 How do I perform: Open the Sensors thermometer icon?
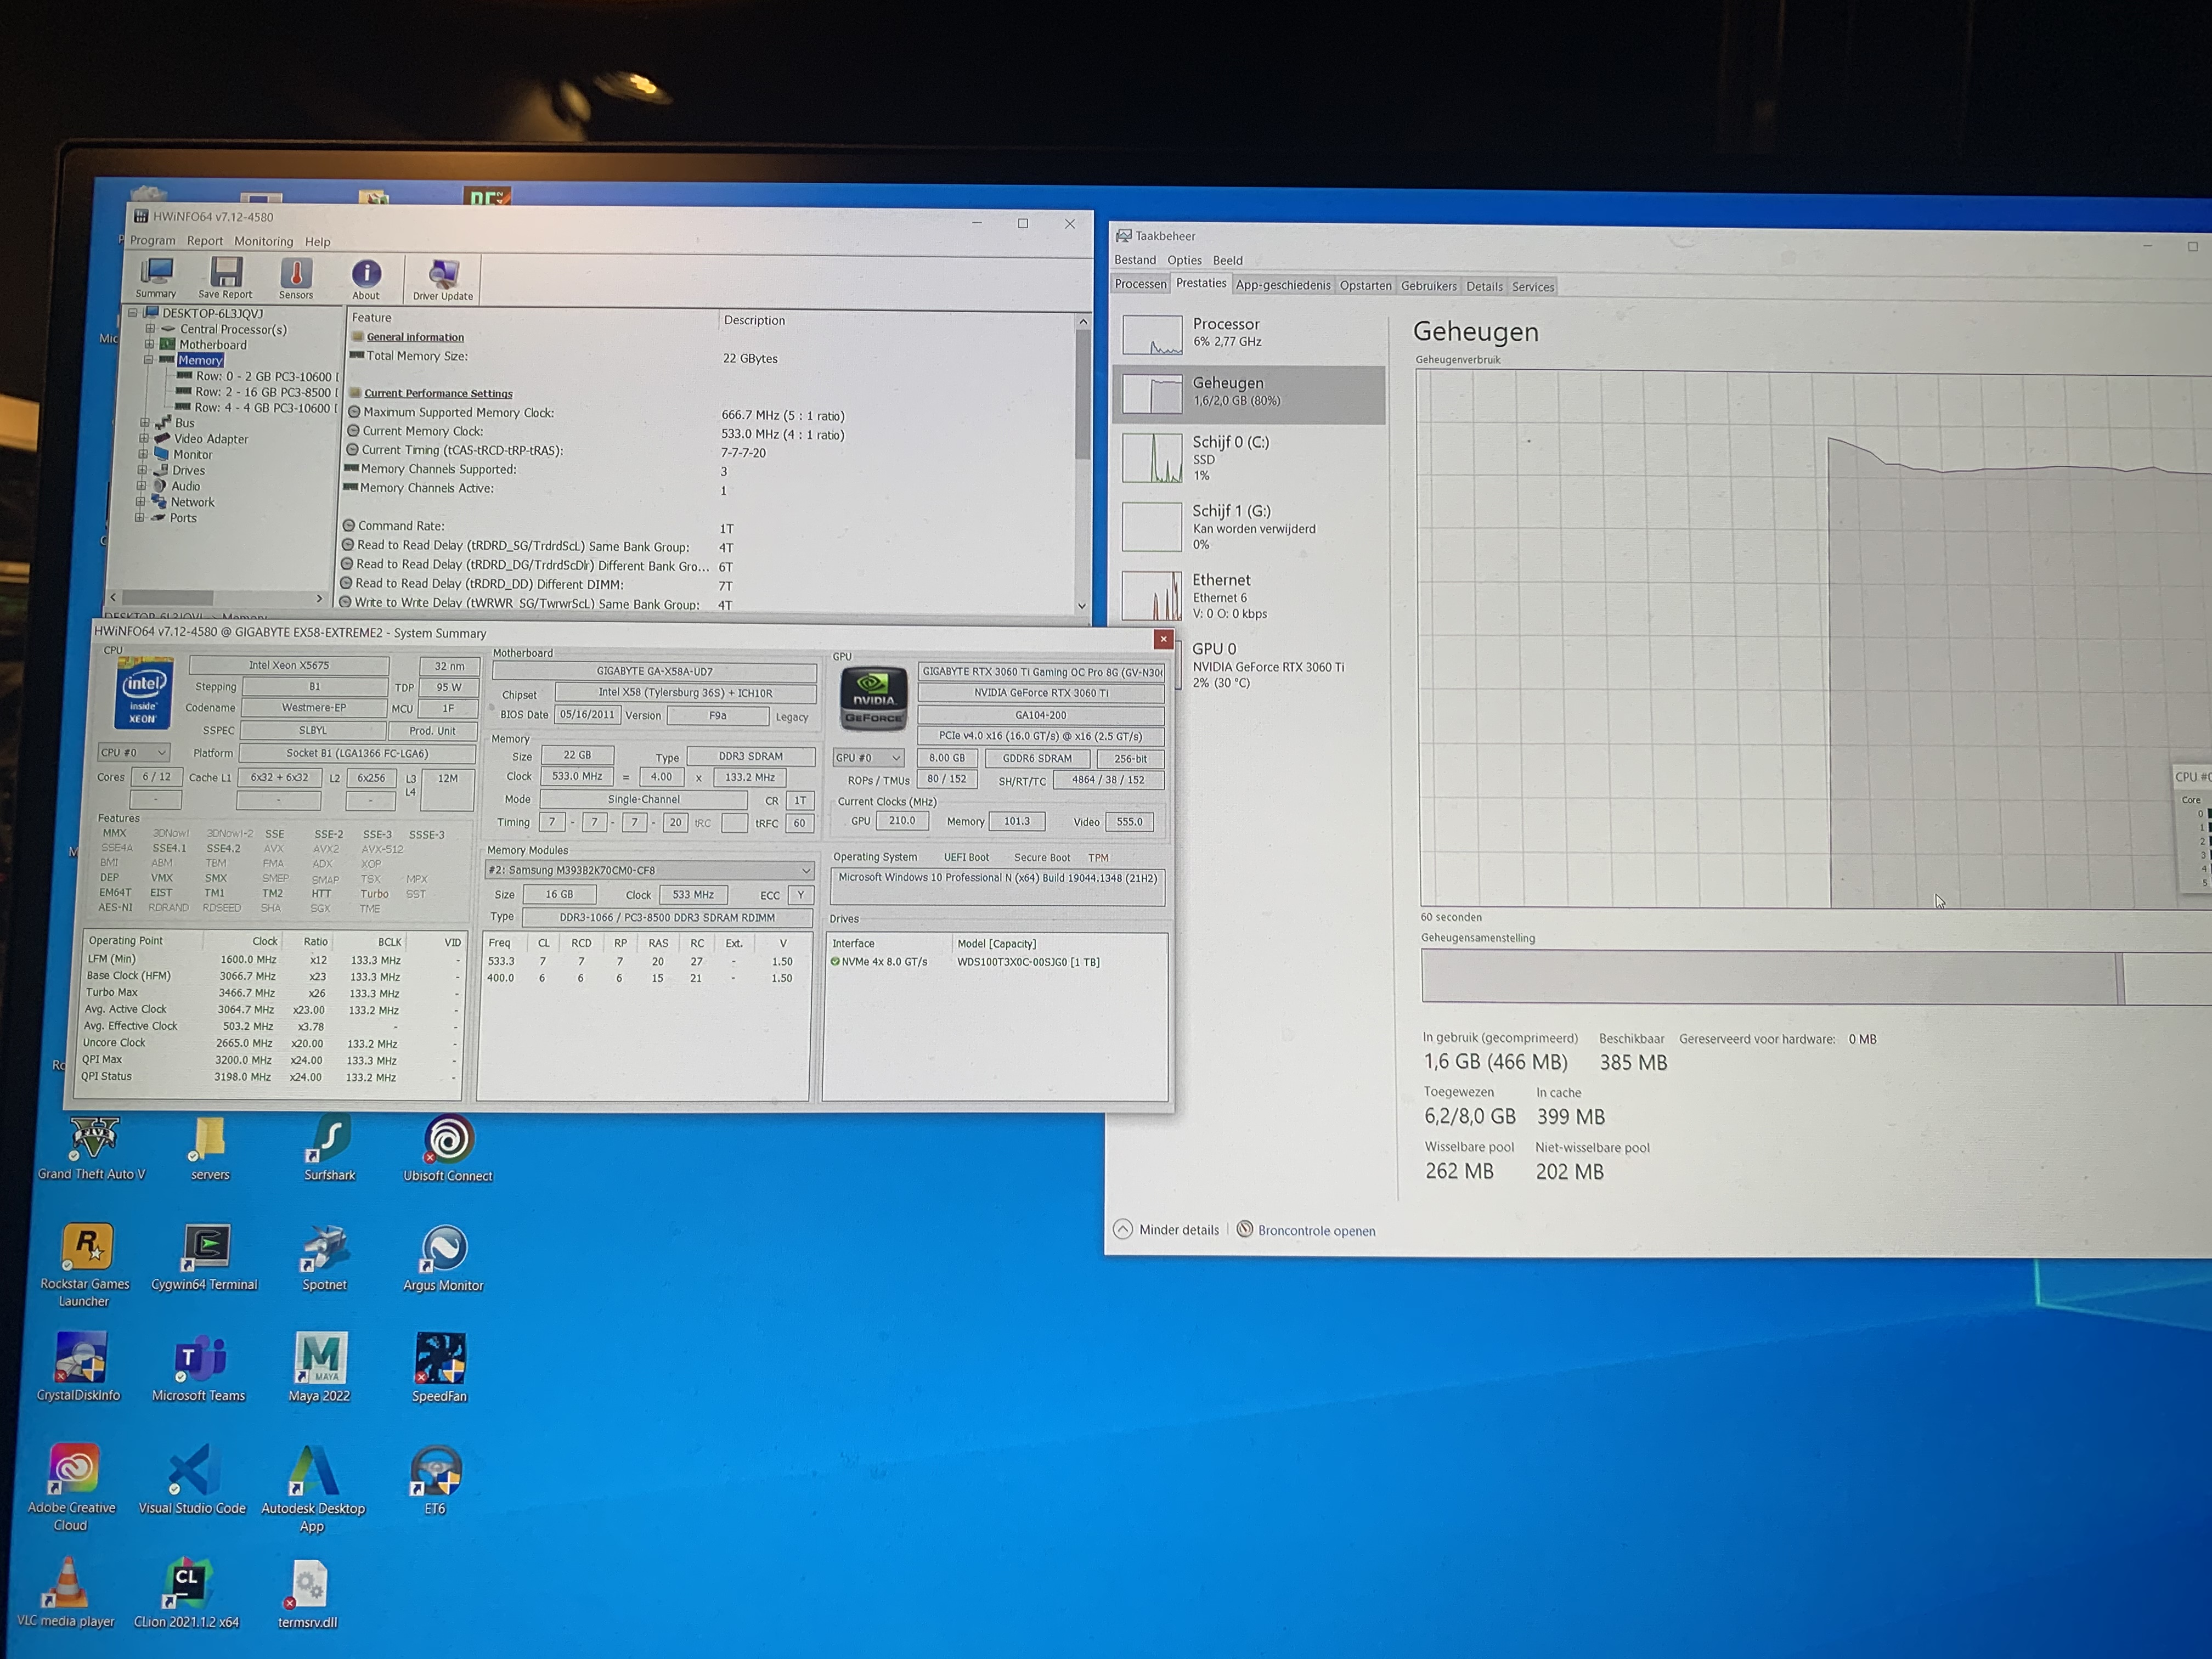click(296, 278)
